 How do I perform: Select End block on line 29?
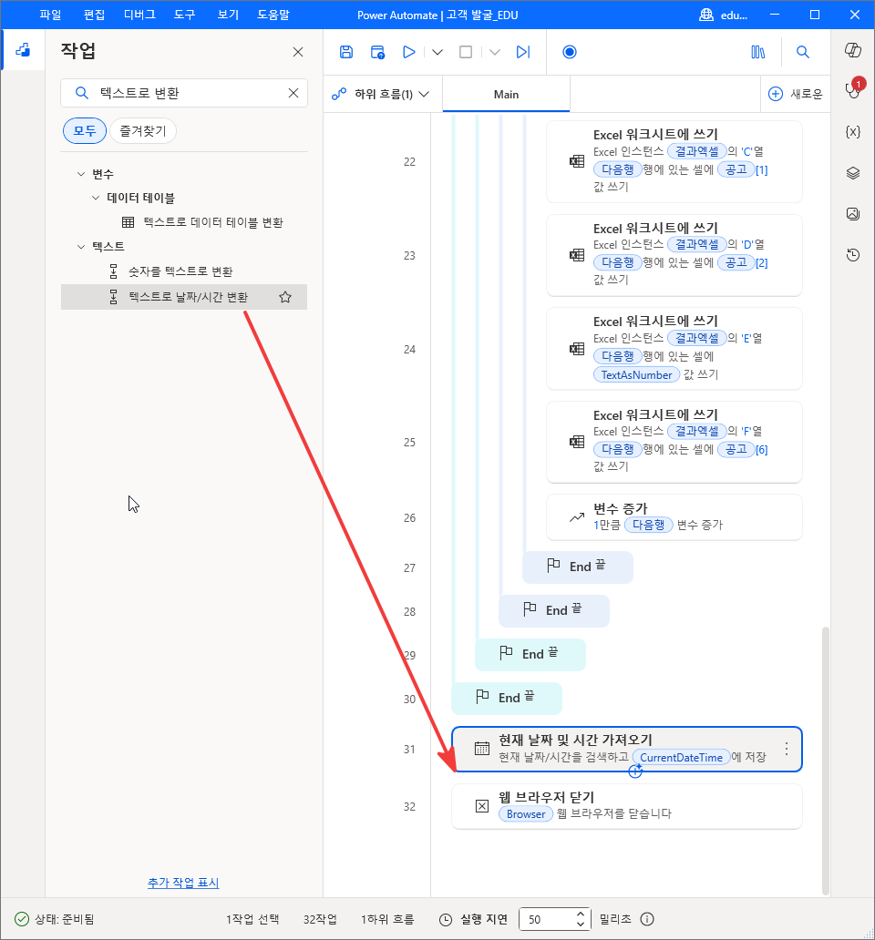click(x=530, y=655)
